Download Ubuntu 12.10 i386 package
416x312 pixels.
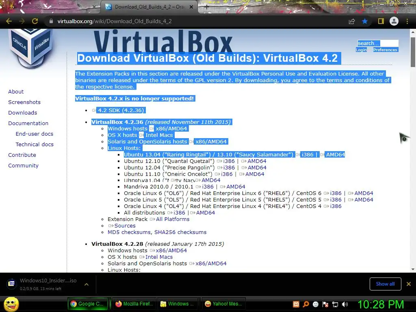[229, 161]
